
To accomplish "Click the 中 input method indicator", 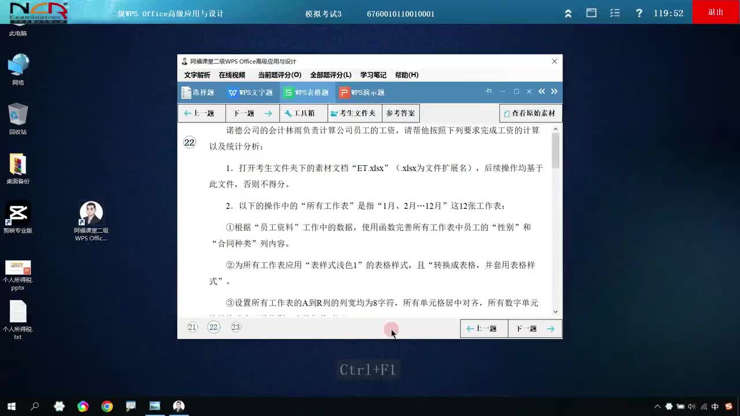I will (715, 406).
